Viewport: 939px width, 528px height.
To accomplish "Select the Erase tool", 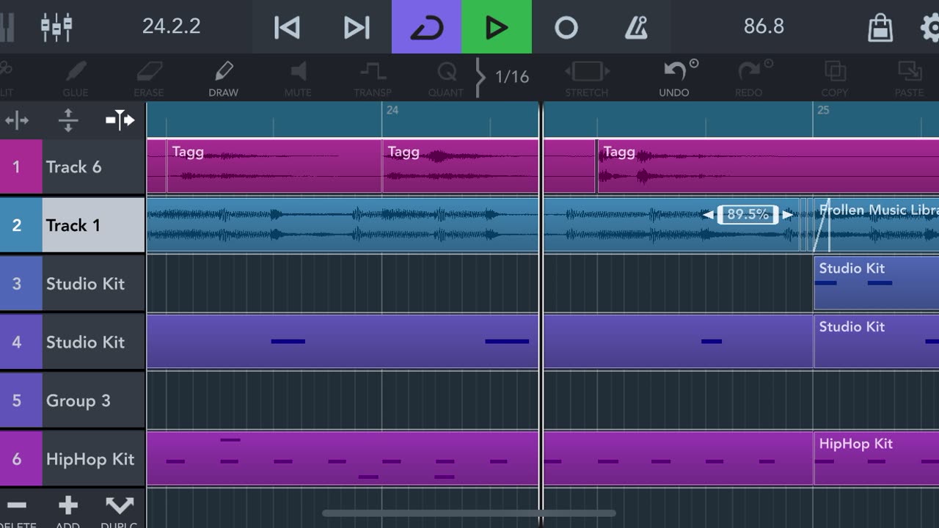I will [149, 78].
